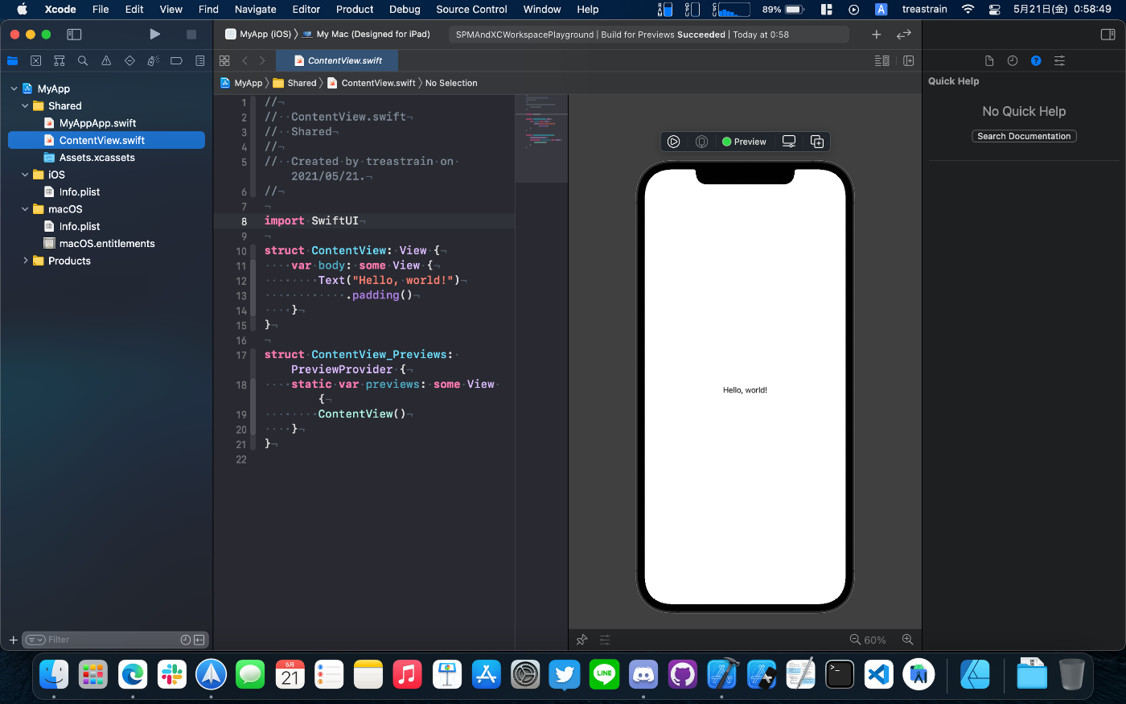This screenshot has width=1126, height=704.
Task: Open the Debug menu
Action: coord(405,10)
